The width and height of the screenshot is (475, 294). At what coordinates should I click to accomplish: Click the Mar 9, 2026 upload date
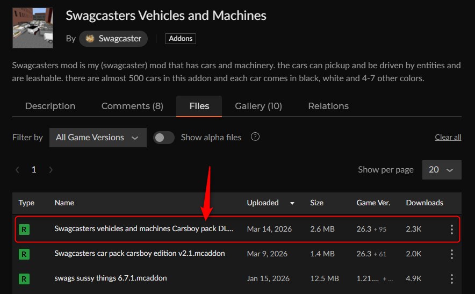267,254
